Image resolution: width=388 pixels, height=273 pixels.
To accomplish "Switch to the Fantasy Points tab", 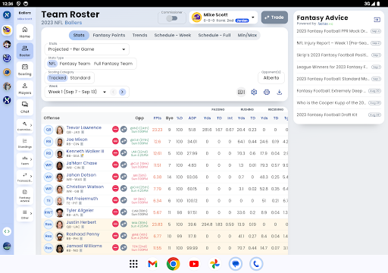I will 109,35.
